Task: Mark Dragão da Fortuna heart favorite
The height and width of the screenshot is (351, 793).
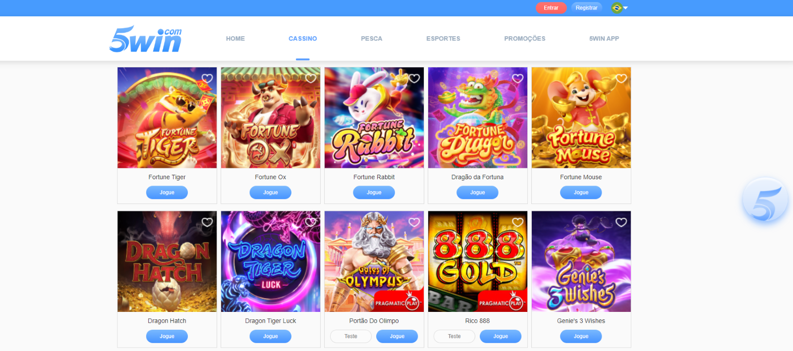Action: 518,78
